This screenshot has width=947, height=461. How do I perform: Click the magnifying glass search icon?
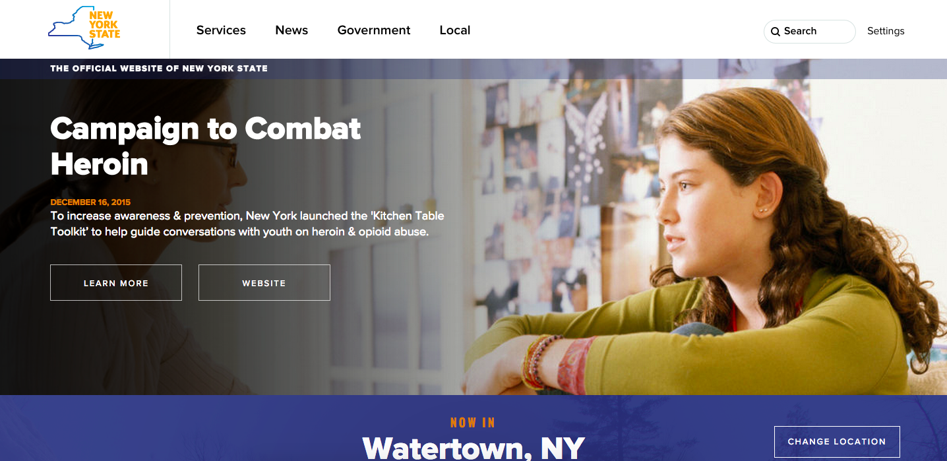(x=776, y=32)
